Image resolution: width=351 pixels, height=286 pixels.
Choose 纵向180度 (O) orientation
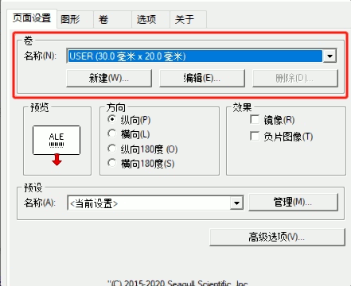point(112,149)
